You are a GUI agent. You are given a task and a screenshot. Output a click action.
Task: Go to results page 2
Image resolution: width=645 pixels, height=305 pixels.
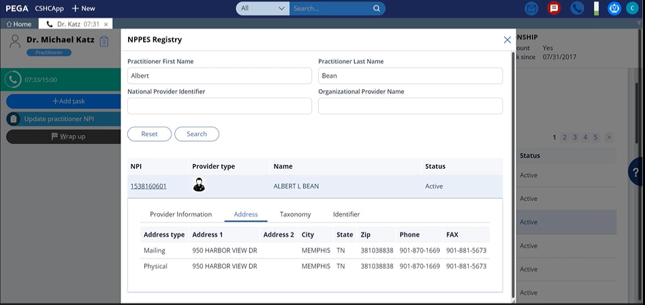(565, 138)
